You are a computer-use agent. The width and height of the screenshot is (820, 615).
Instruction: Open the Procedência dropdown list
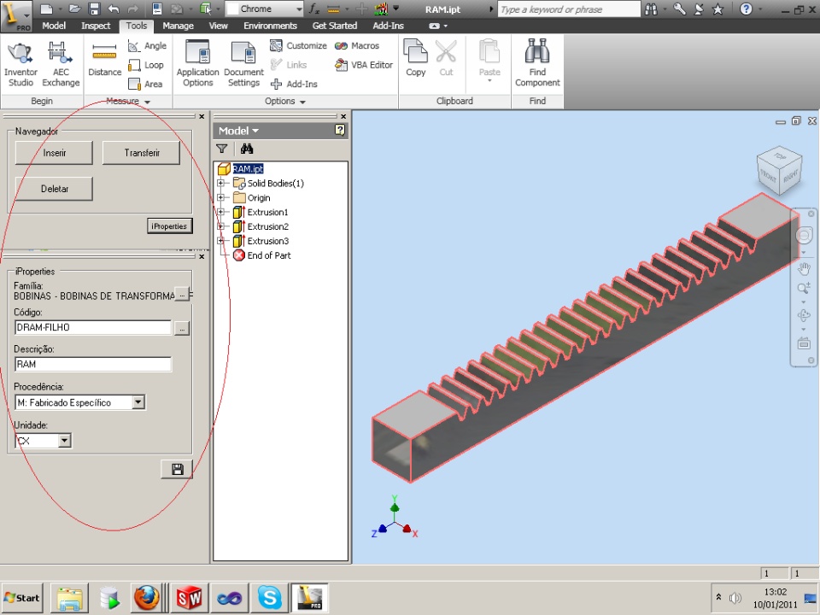(x=138, y=402)
